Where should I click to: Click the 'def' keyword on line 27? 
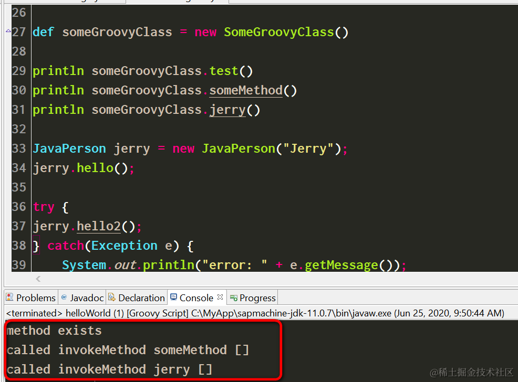coord(43,33)
